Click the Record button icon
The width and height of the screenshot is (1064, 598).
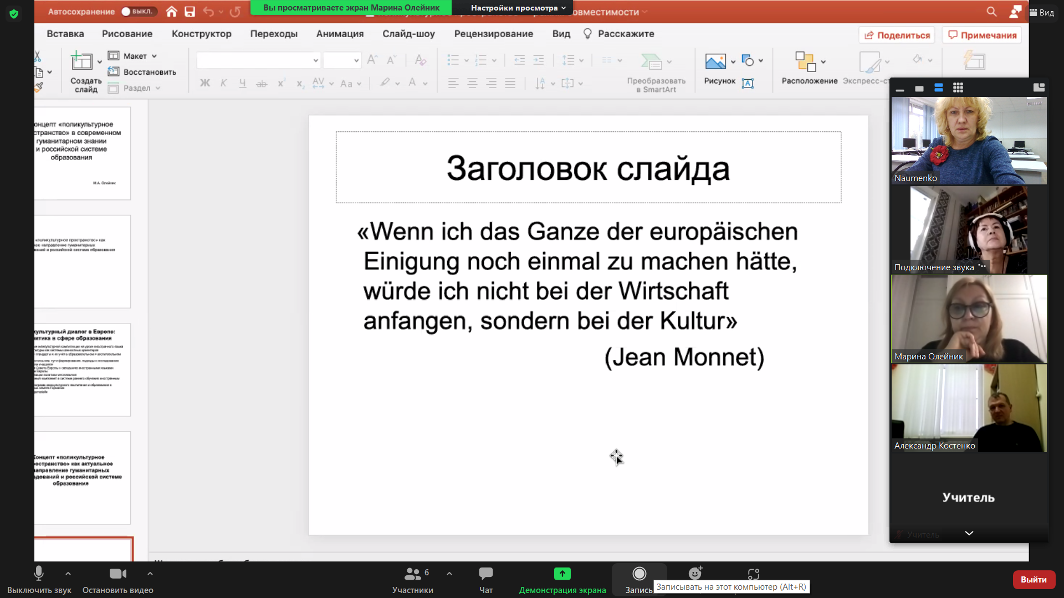[x=639, y=574]
